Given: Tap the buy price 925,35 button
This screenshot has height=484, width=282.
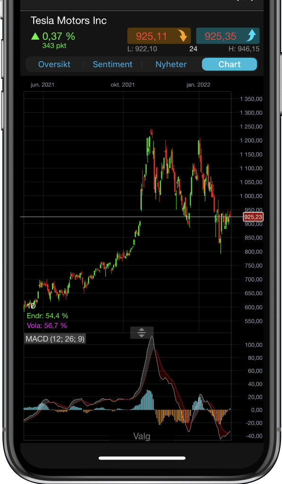Looking at the screenshot, I should pyautogui.click(x=228, y=36).
